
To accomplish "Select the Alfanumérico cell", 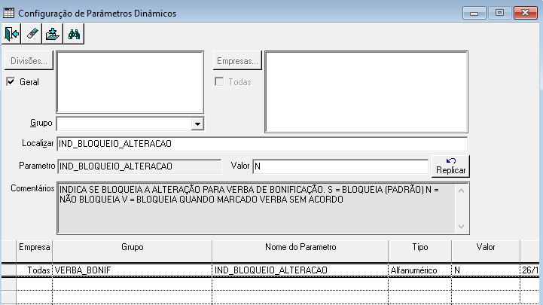I will click(420, 270).
